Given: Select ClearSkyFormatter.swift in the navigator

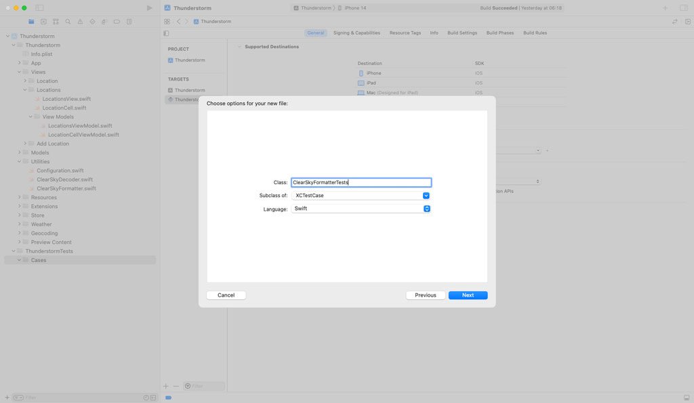Looking at the screenshot, I should tap(66, 188).
